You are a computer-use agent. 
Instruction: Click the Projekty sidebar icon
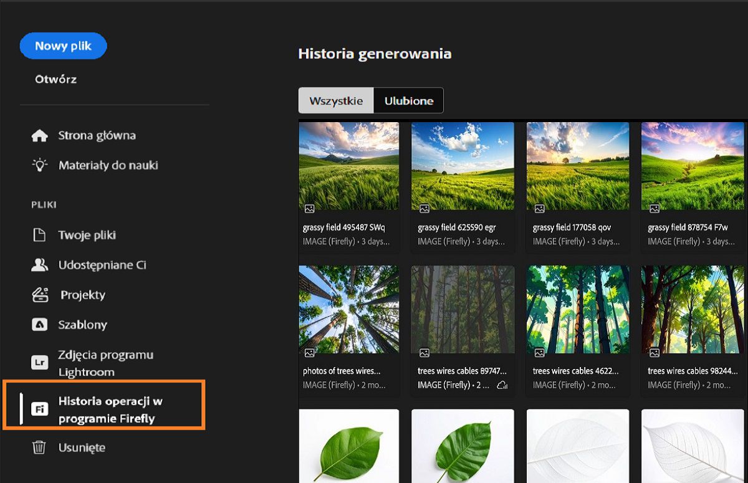[x=40, y=295]
